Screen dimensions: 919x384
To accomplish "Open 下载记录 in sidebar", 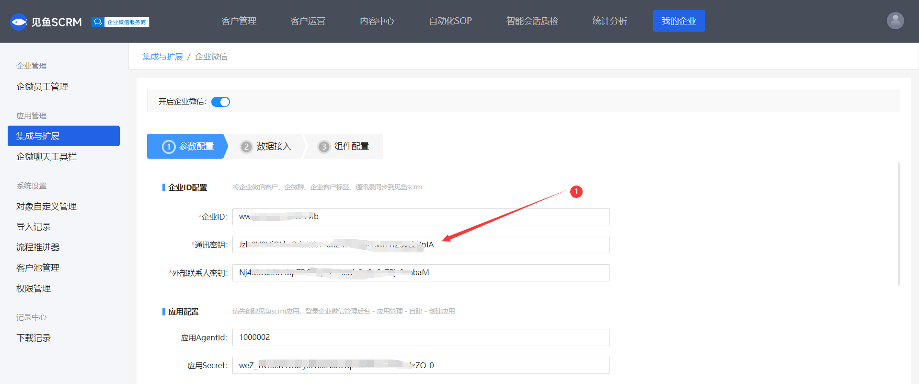I will (34, 338).
